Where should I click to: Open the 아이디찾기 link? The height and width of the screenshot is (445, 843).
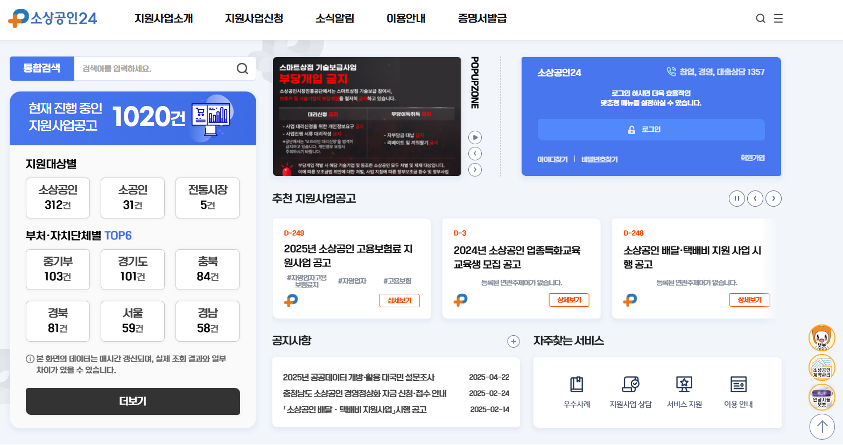(x=552, y=159)
